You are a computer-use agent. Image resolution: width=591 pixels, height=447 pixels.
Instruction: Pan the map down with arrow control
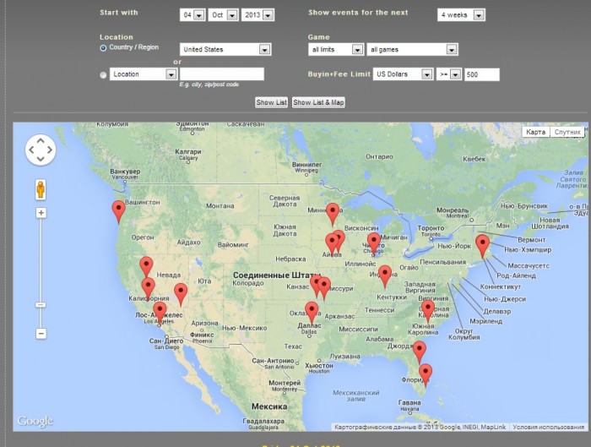[x=41, y=159]
